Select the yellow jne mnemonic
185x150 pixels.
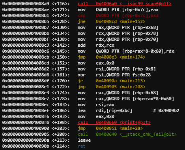82,21
